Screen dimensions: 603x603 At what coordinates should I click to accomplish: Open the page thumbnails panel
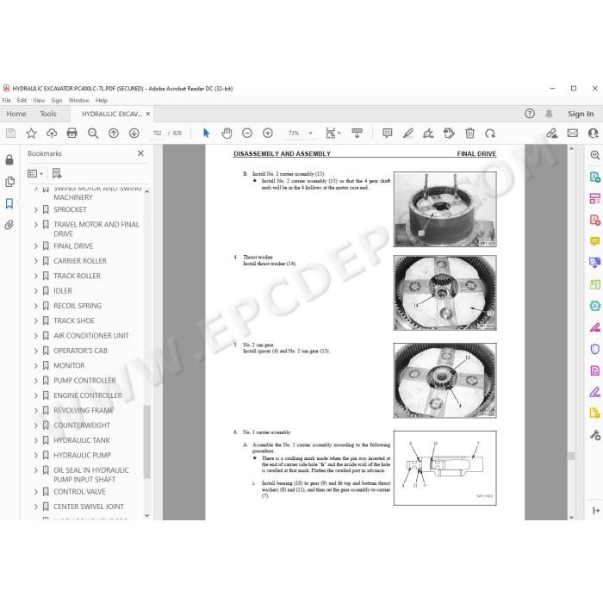[9, 182]
